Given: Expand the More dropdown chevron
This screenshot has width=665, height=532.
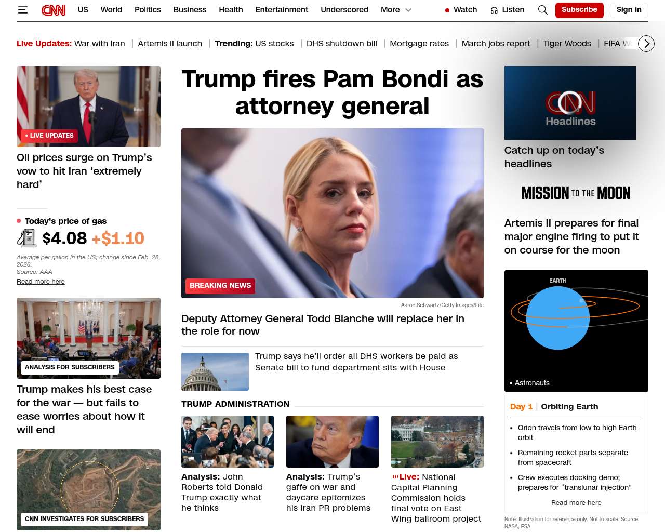Looking at the screenshot, I should click(x=408, y=10).
